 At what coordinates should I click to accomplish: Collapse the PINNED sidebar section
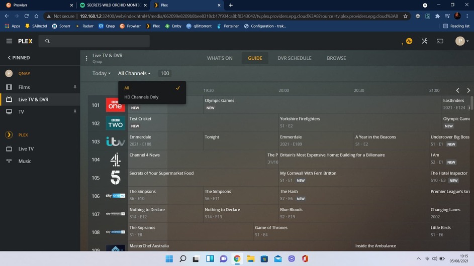tap(19, 58)
